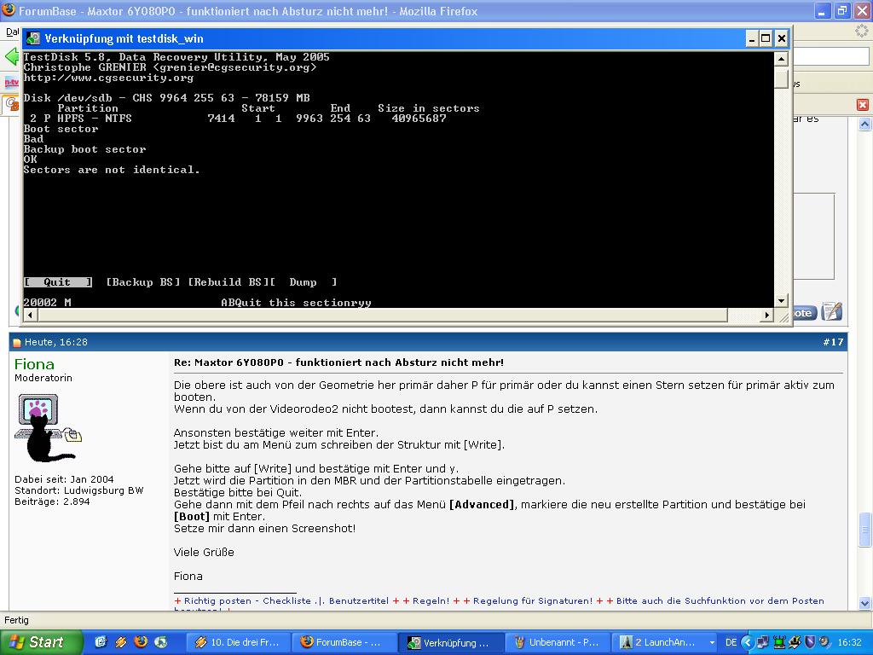The image size is (873, 655).
Task: Select the Quit option in TestDisk
Action: (x=58, y=281)
